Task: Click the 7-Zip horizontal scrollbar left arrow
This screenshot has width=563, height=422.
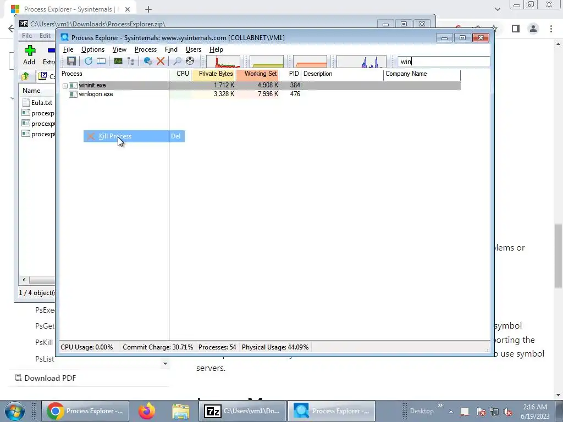Action: (24, 280)
